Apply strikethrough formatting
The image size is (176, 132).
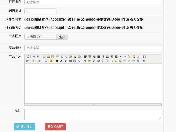[70, 61]
